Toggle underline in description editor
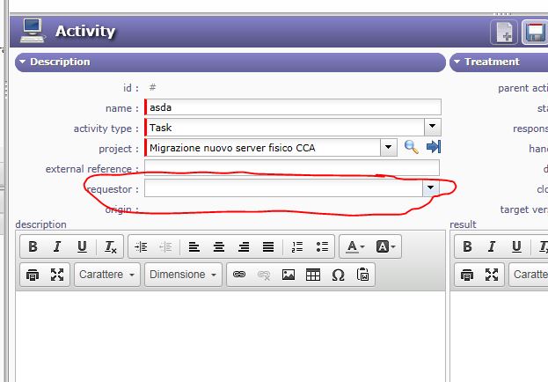 click(x=82, y=246)
